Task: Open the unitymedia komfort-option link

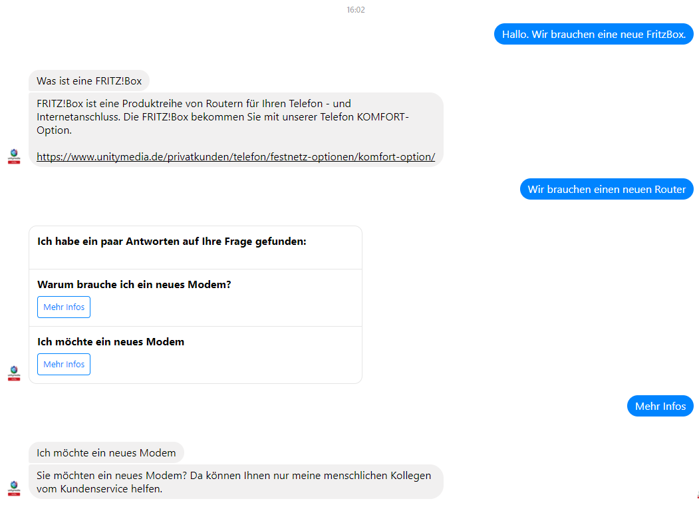Action: [x=236, y=156]
